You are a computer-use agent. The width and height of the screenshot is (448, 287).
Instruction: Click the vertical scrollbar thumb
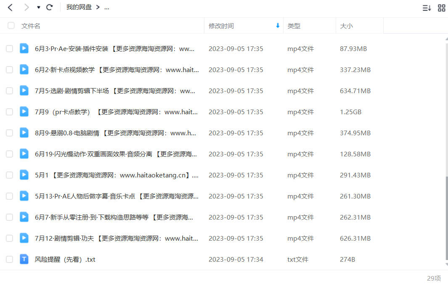pyautogui.click(x=447, y=218)
